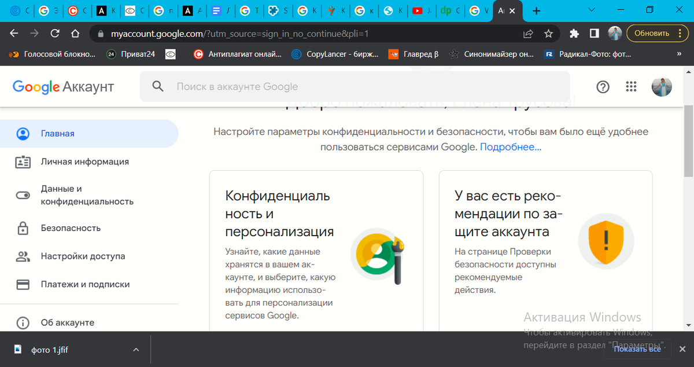This screenshot has height=367, width=694.
Task: Close the active Google Account tab
Action: click(x=512, y=11)
